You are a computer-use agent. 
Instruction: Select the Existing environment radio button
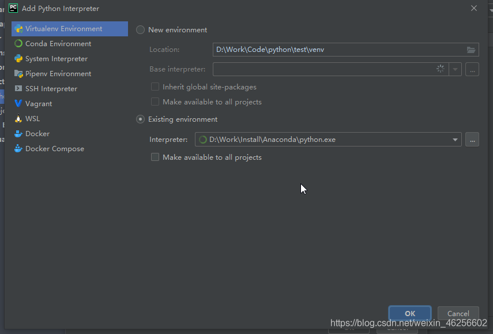pos(140,119)
